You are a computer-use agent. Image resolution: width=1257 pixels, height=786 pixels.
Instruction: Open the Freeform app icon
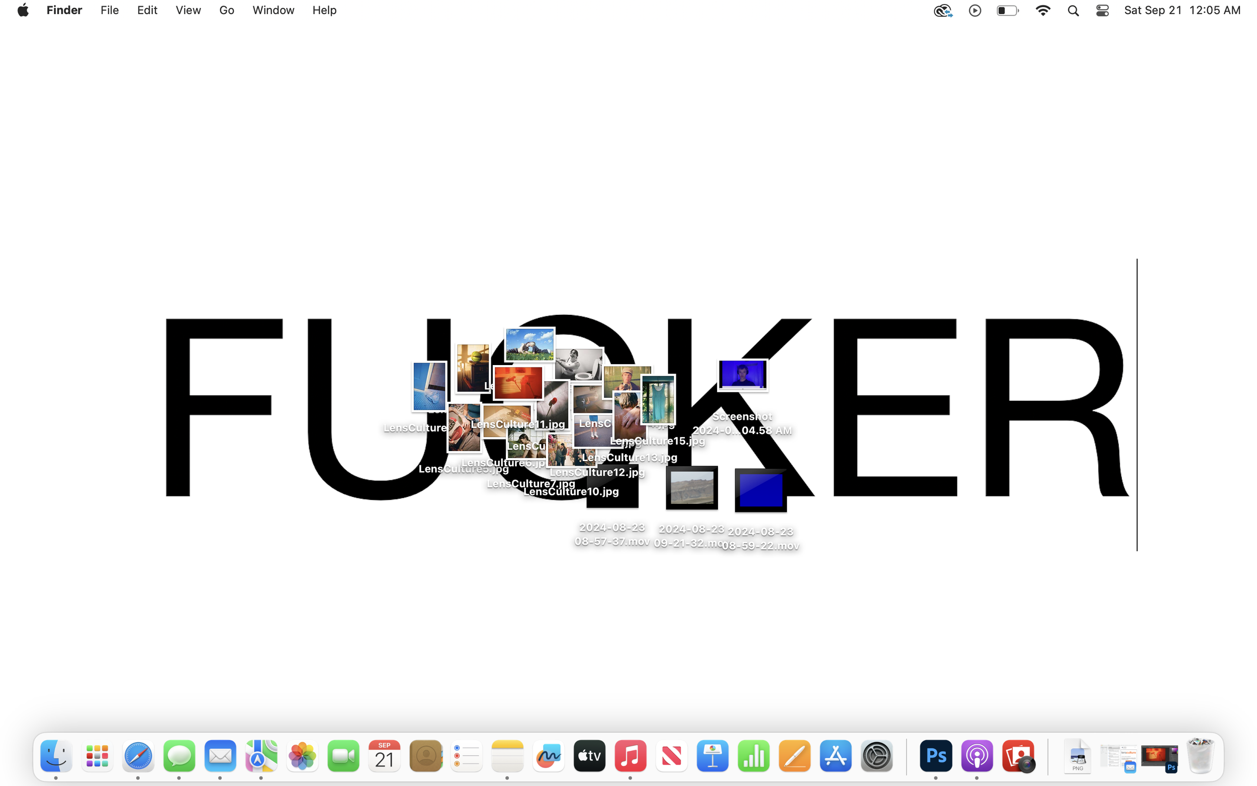[x=548, y=756]
